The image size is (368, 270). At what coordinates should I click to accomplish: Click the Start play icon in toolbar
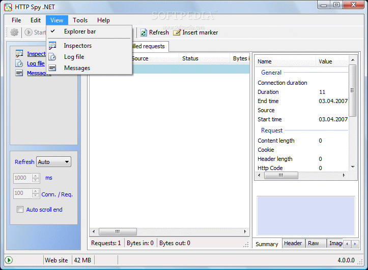pyautogui.click(x=29, y=32)
